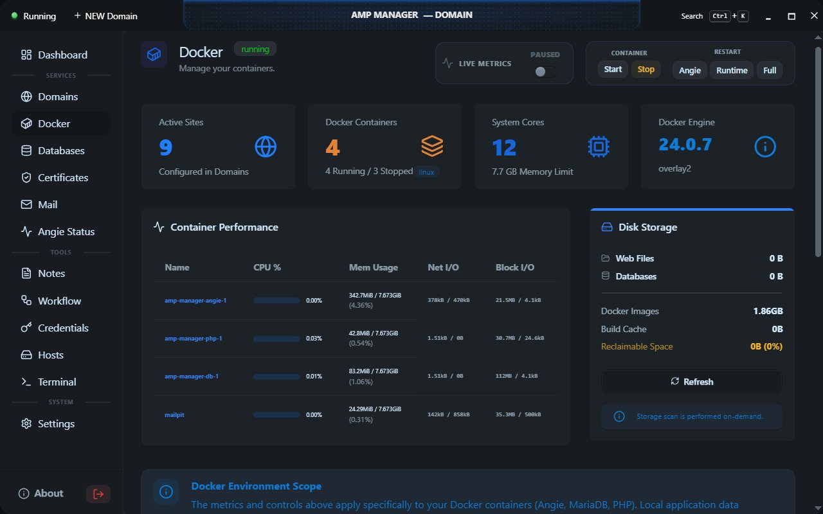
Task: Open the mailpit container link
Action: click(174, 415)
